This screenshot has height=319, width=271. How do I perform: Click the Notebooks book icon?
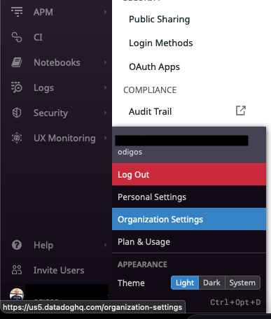[x=17, y=62]
